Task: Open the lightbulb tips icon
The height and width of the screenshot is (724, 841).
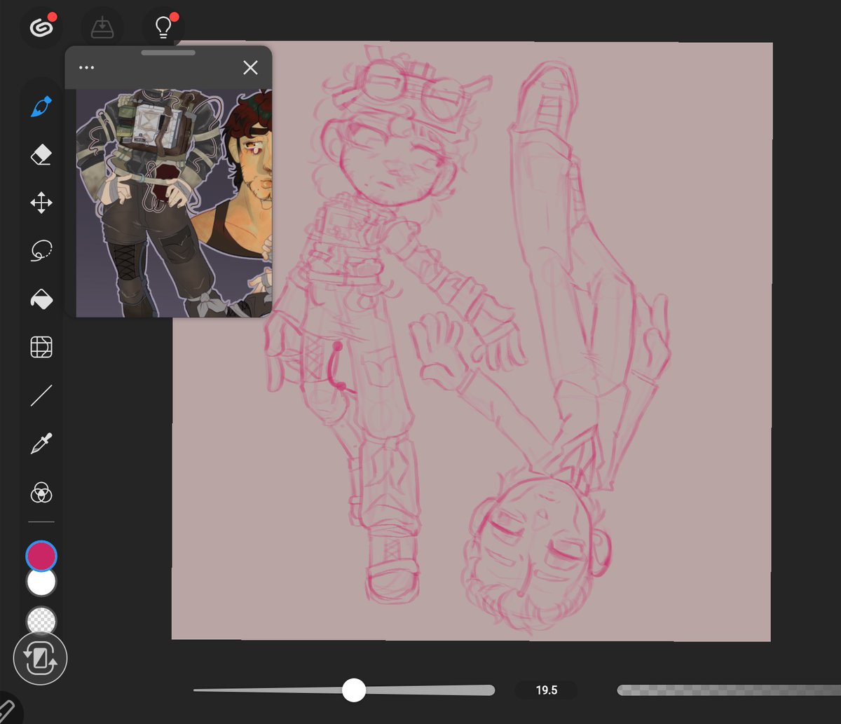Action: point(163,28)
